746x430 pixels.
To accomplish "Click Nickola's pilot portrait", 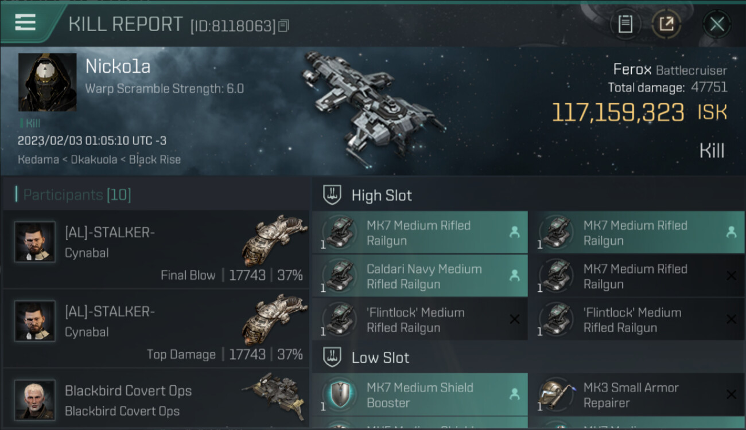I will pos(47,82).
